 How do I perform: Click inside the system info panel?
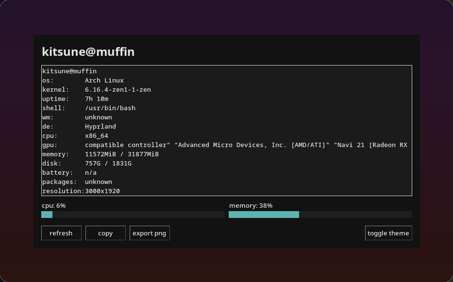tap(226, 130)
